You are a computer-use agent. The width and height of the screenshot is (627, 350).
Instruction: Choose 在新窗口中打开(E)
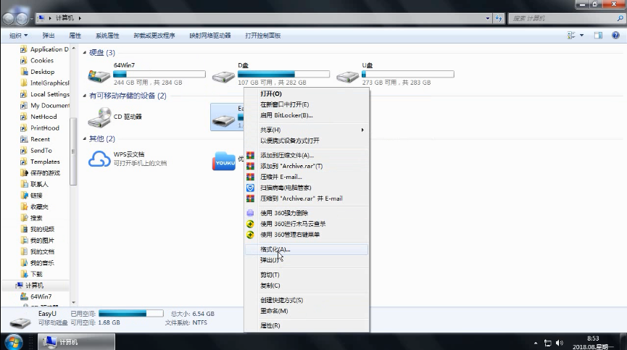pos(307,104)
